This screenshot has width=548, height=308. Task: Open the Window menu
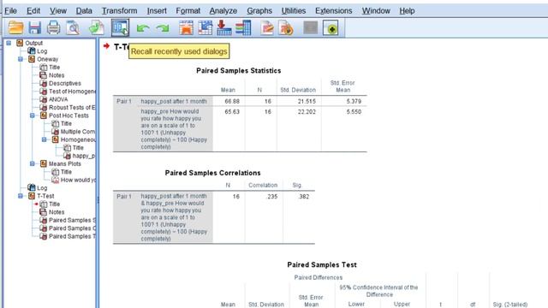coord(376,11)
